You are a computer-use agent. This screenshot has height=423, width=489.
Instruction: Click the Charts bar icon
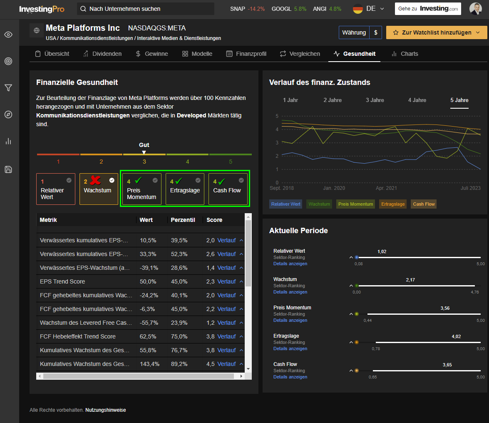pyautogui.click(x=394, y=54)
